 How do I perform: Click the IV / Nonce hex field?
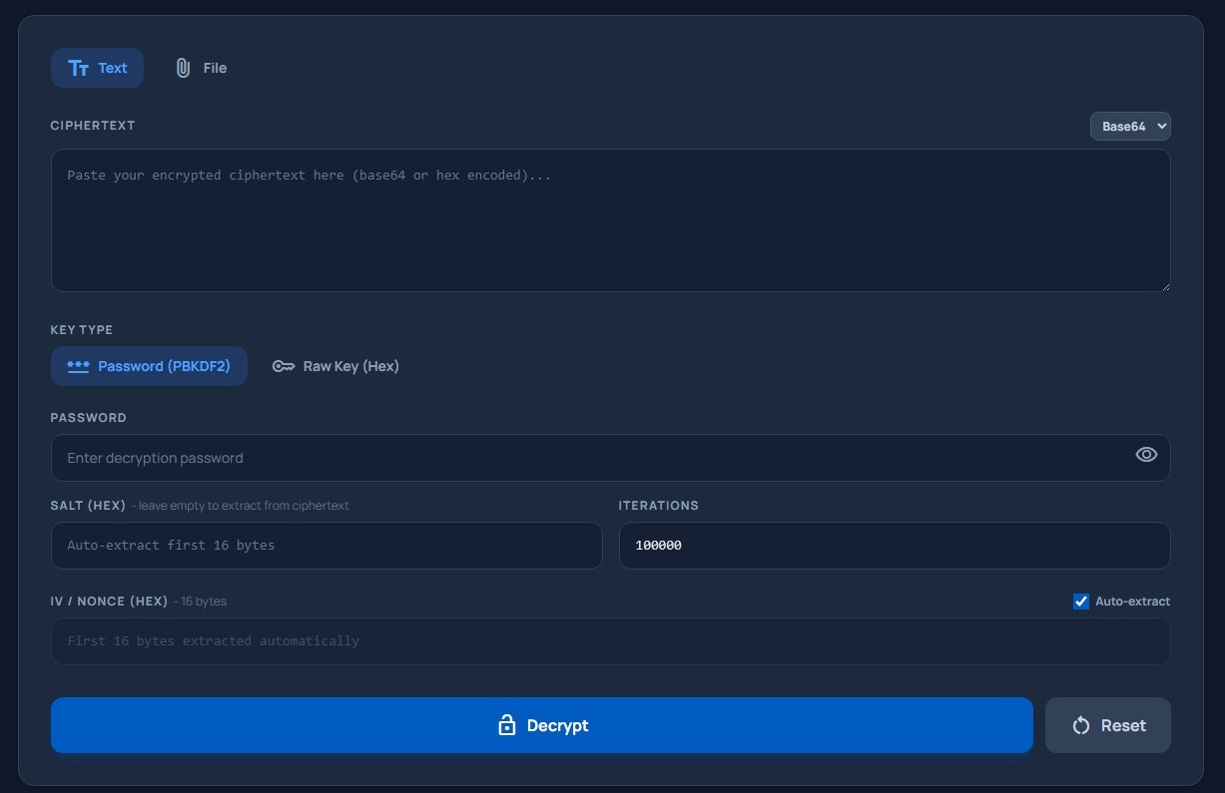[x=611, y=641]
